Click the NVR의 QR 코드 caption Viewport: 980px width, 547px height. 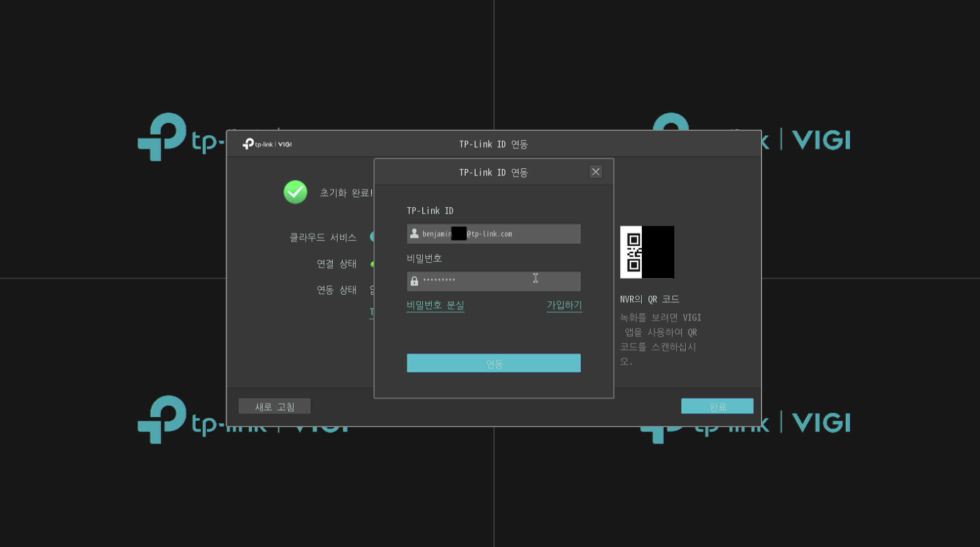649,300
